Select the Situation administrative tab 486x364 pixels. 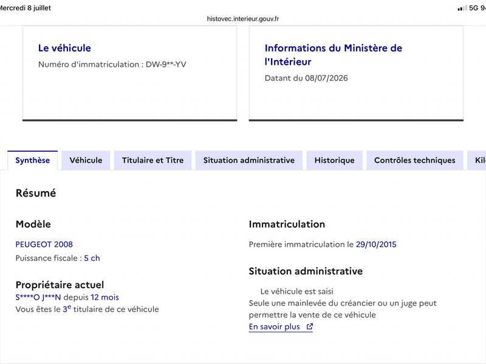(x=249, y=160)
